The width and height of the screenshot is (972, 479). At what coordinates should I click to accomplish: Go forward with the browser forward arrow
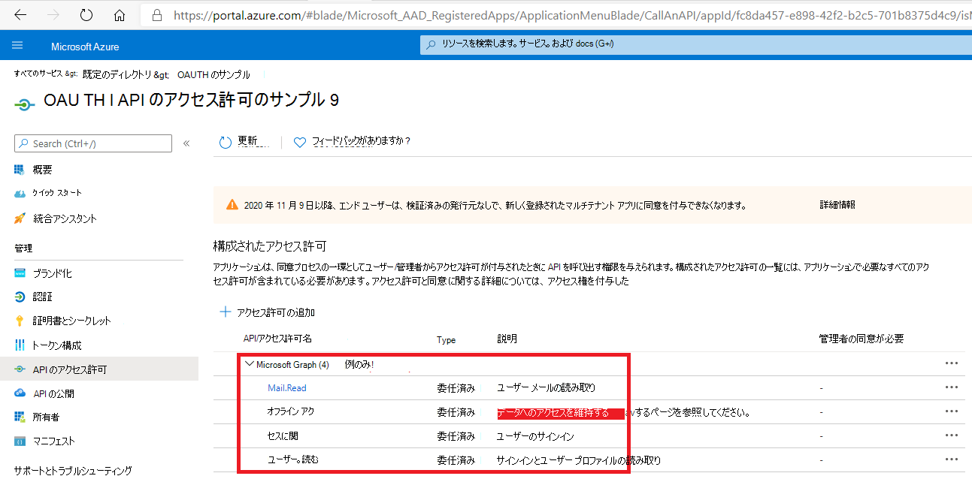tap(53, 14)
